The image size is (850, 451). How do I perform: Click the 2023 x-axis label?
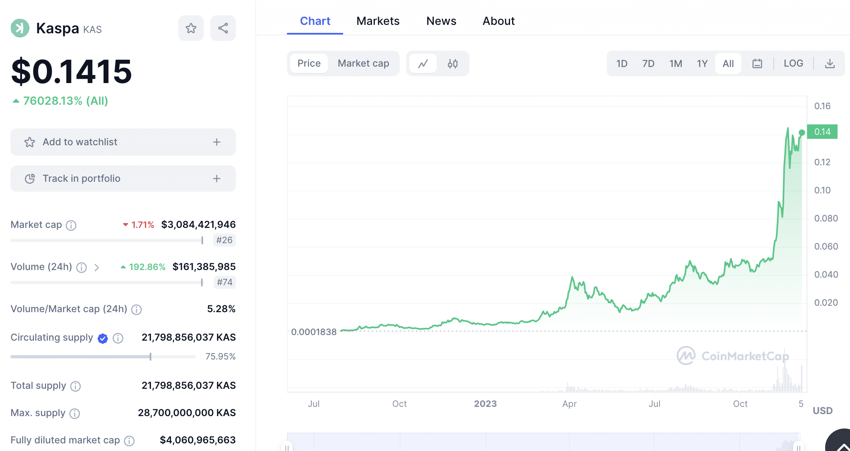click(485, 404)
